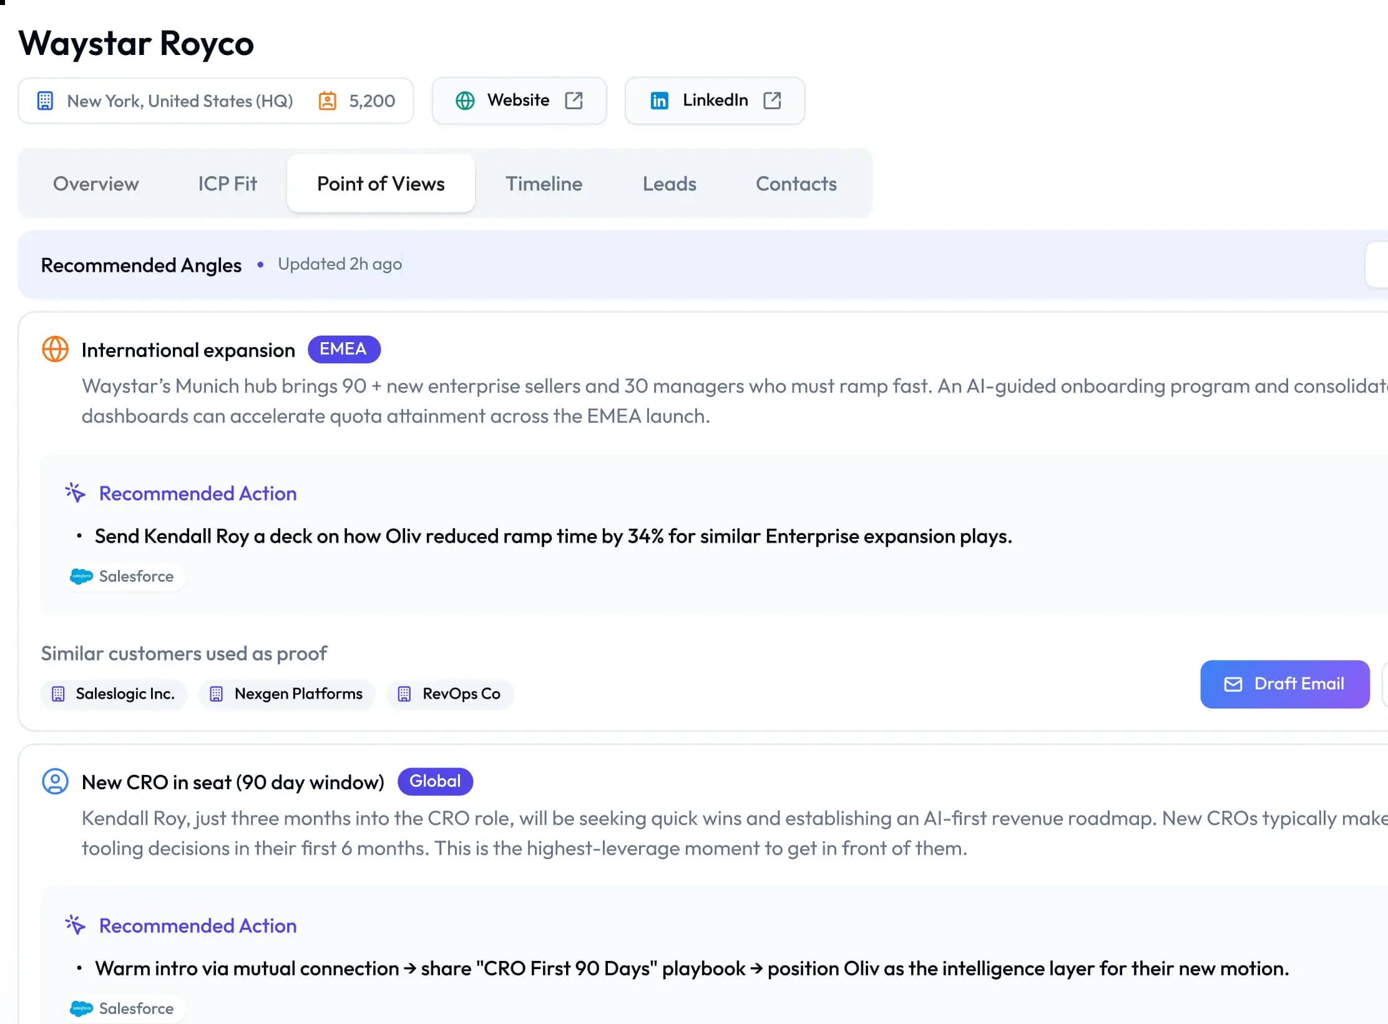Open the RevOps Co customer chip
Screen dimensions: 1388x1024
tap(450, 694)
